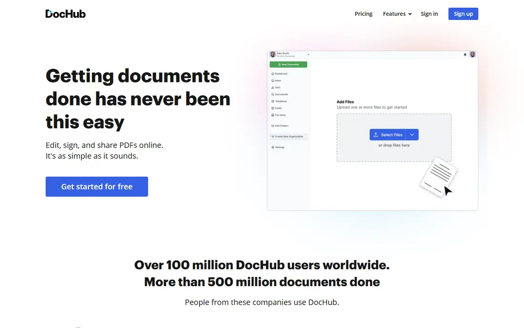Open the Dashboard item in the preview sidebar

(279, 73)
